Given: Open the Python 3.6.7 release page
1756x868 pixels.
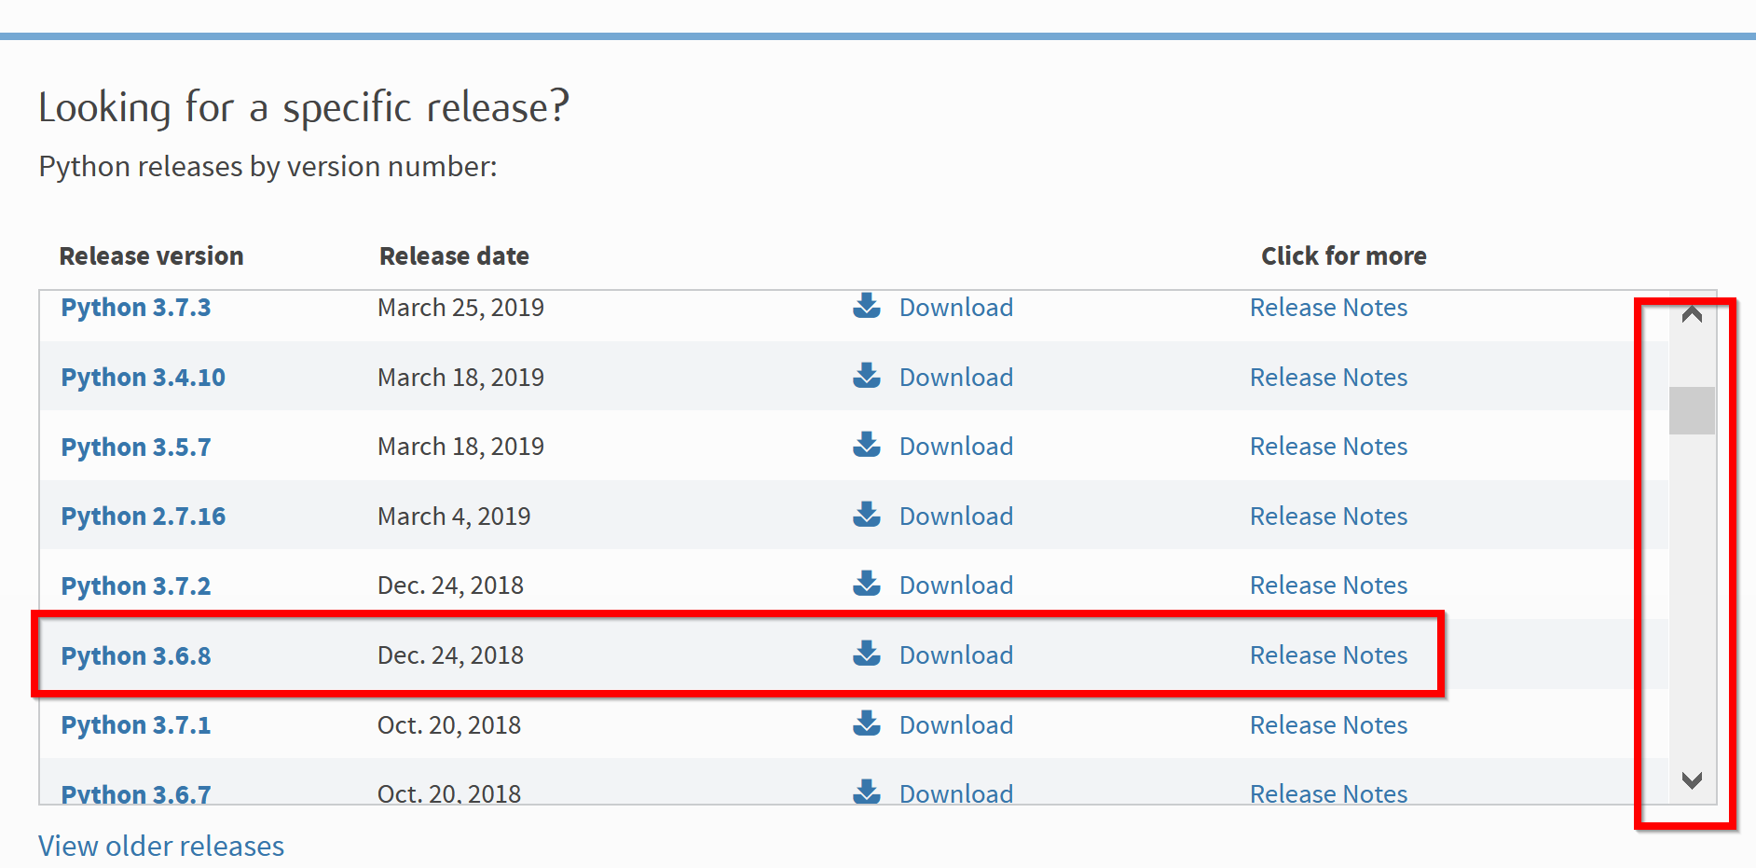Looking at the screenshot, I should 136,793.
